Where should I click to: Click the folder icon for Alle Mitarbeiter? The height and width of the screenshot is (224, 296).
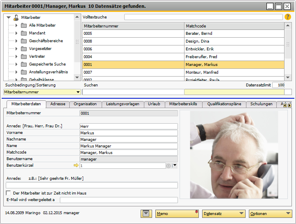(x=24, y=25)
